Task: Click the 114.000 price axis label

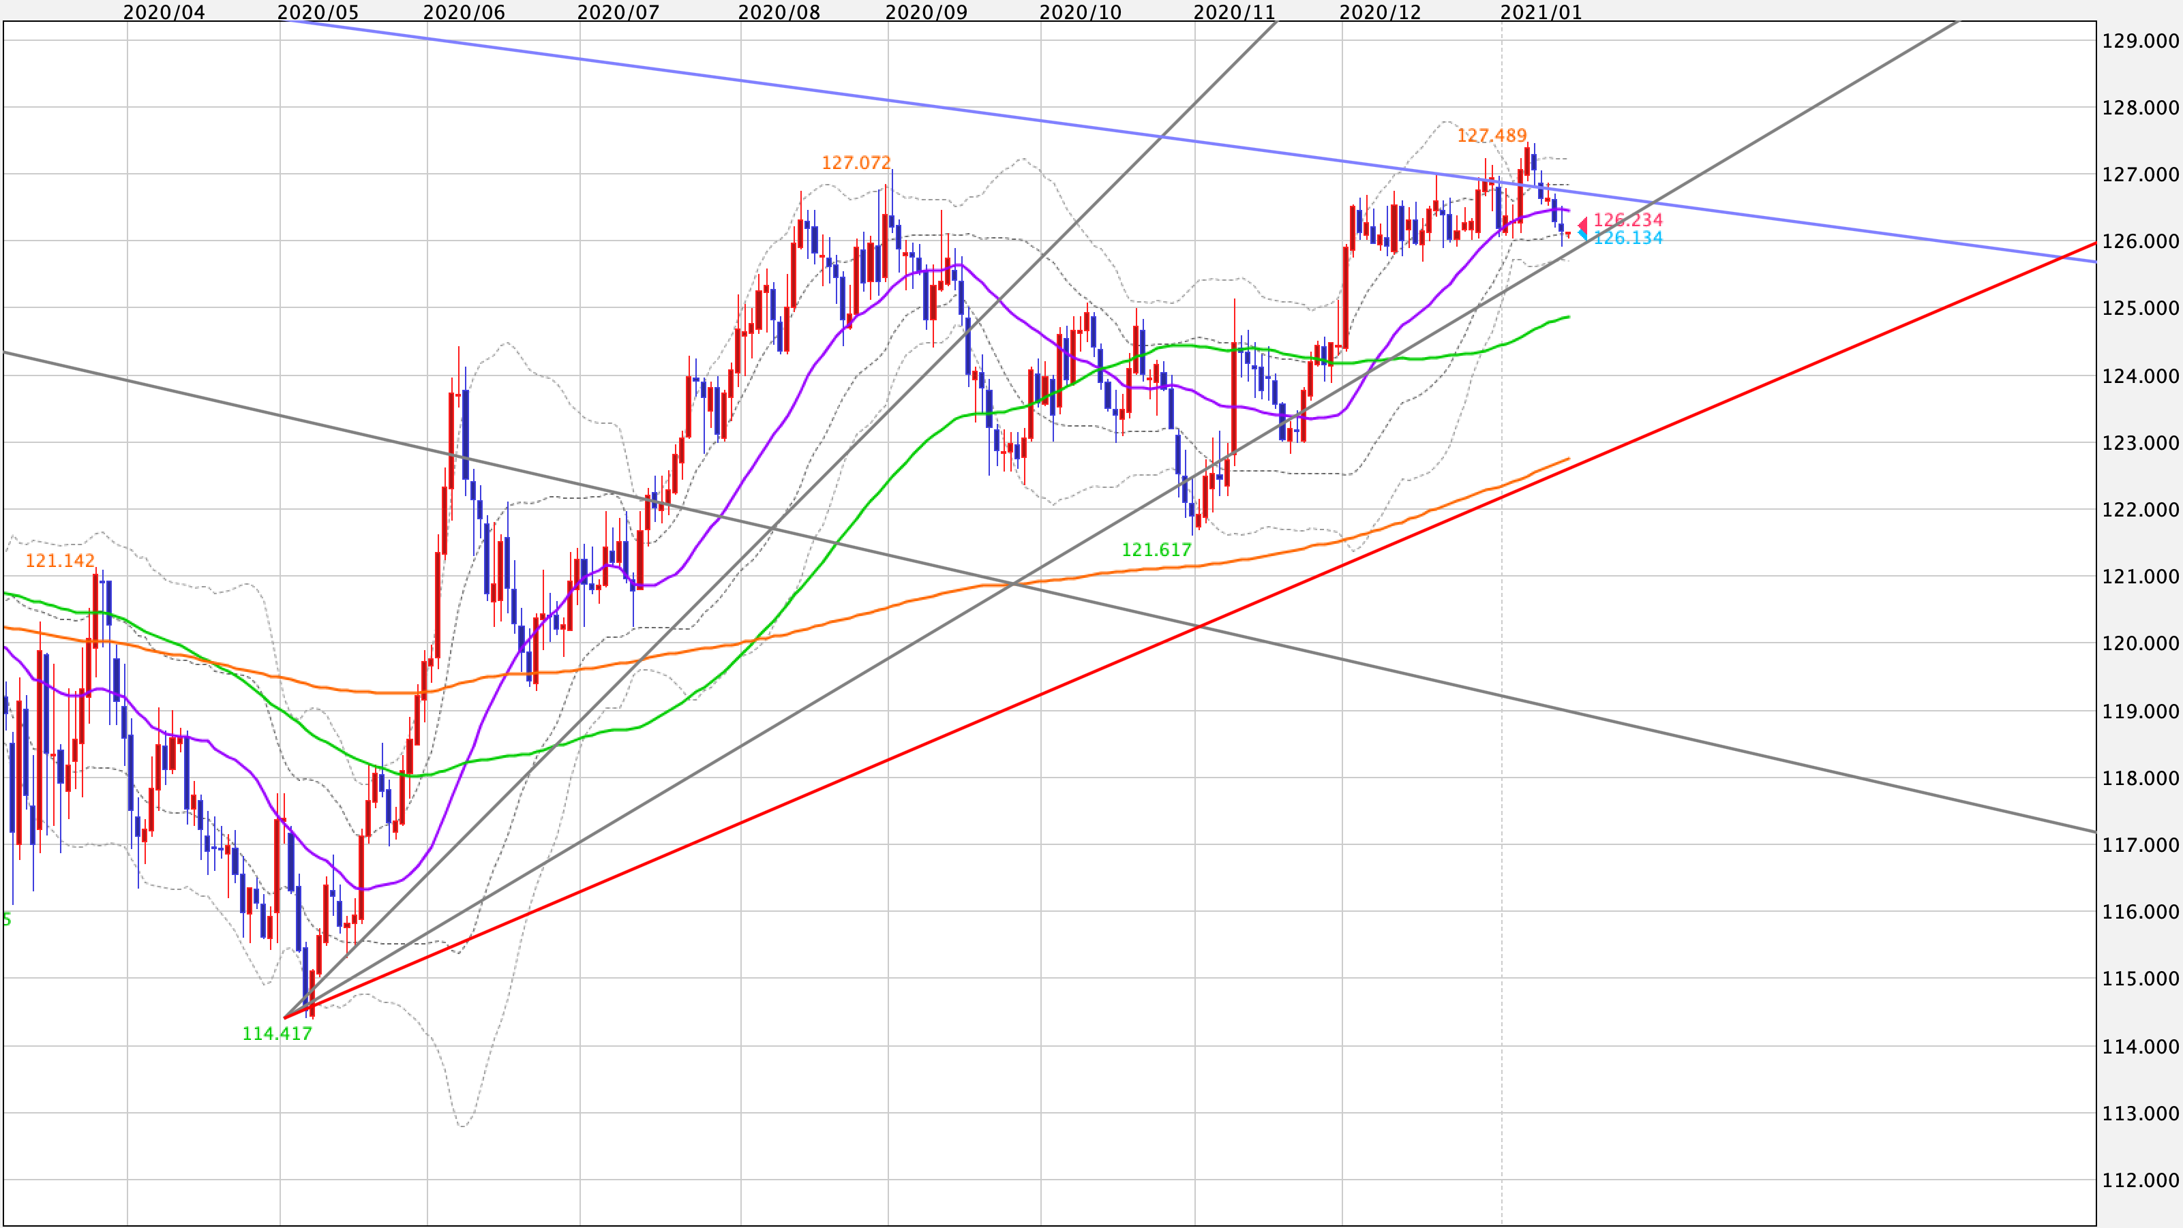Action: [x=2141, y=1047]
